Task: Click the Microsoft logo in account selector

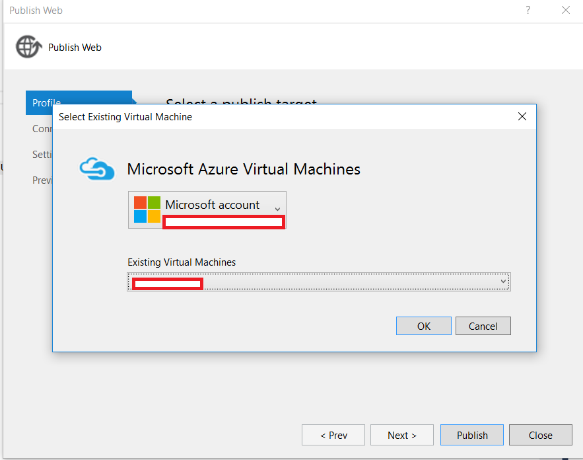Action: (147, 210)
